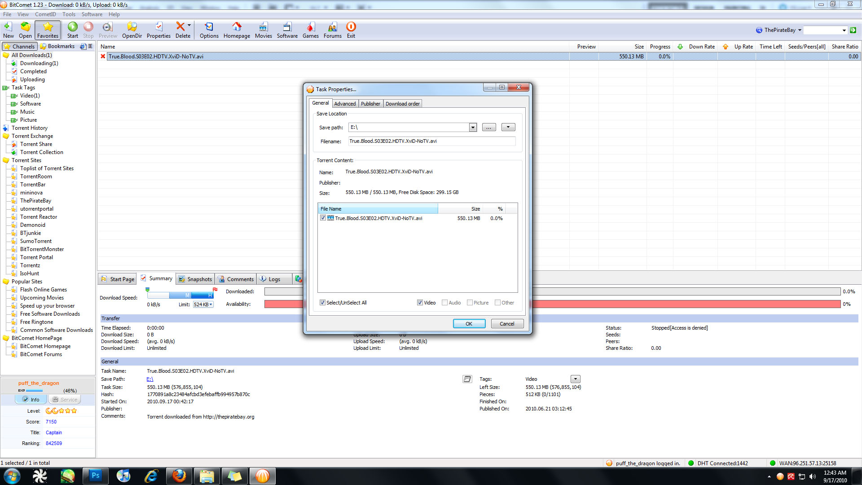
Task: Click Cancel in Task Properties dialog
Action: pos(507,324)
